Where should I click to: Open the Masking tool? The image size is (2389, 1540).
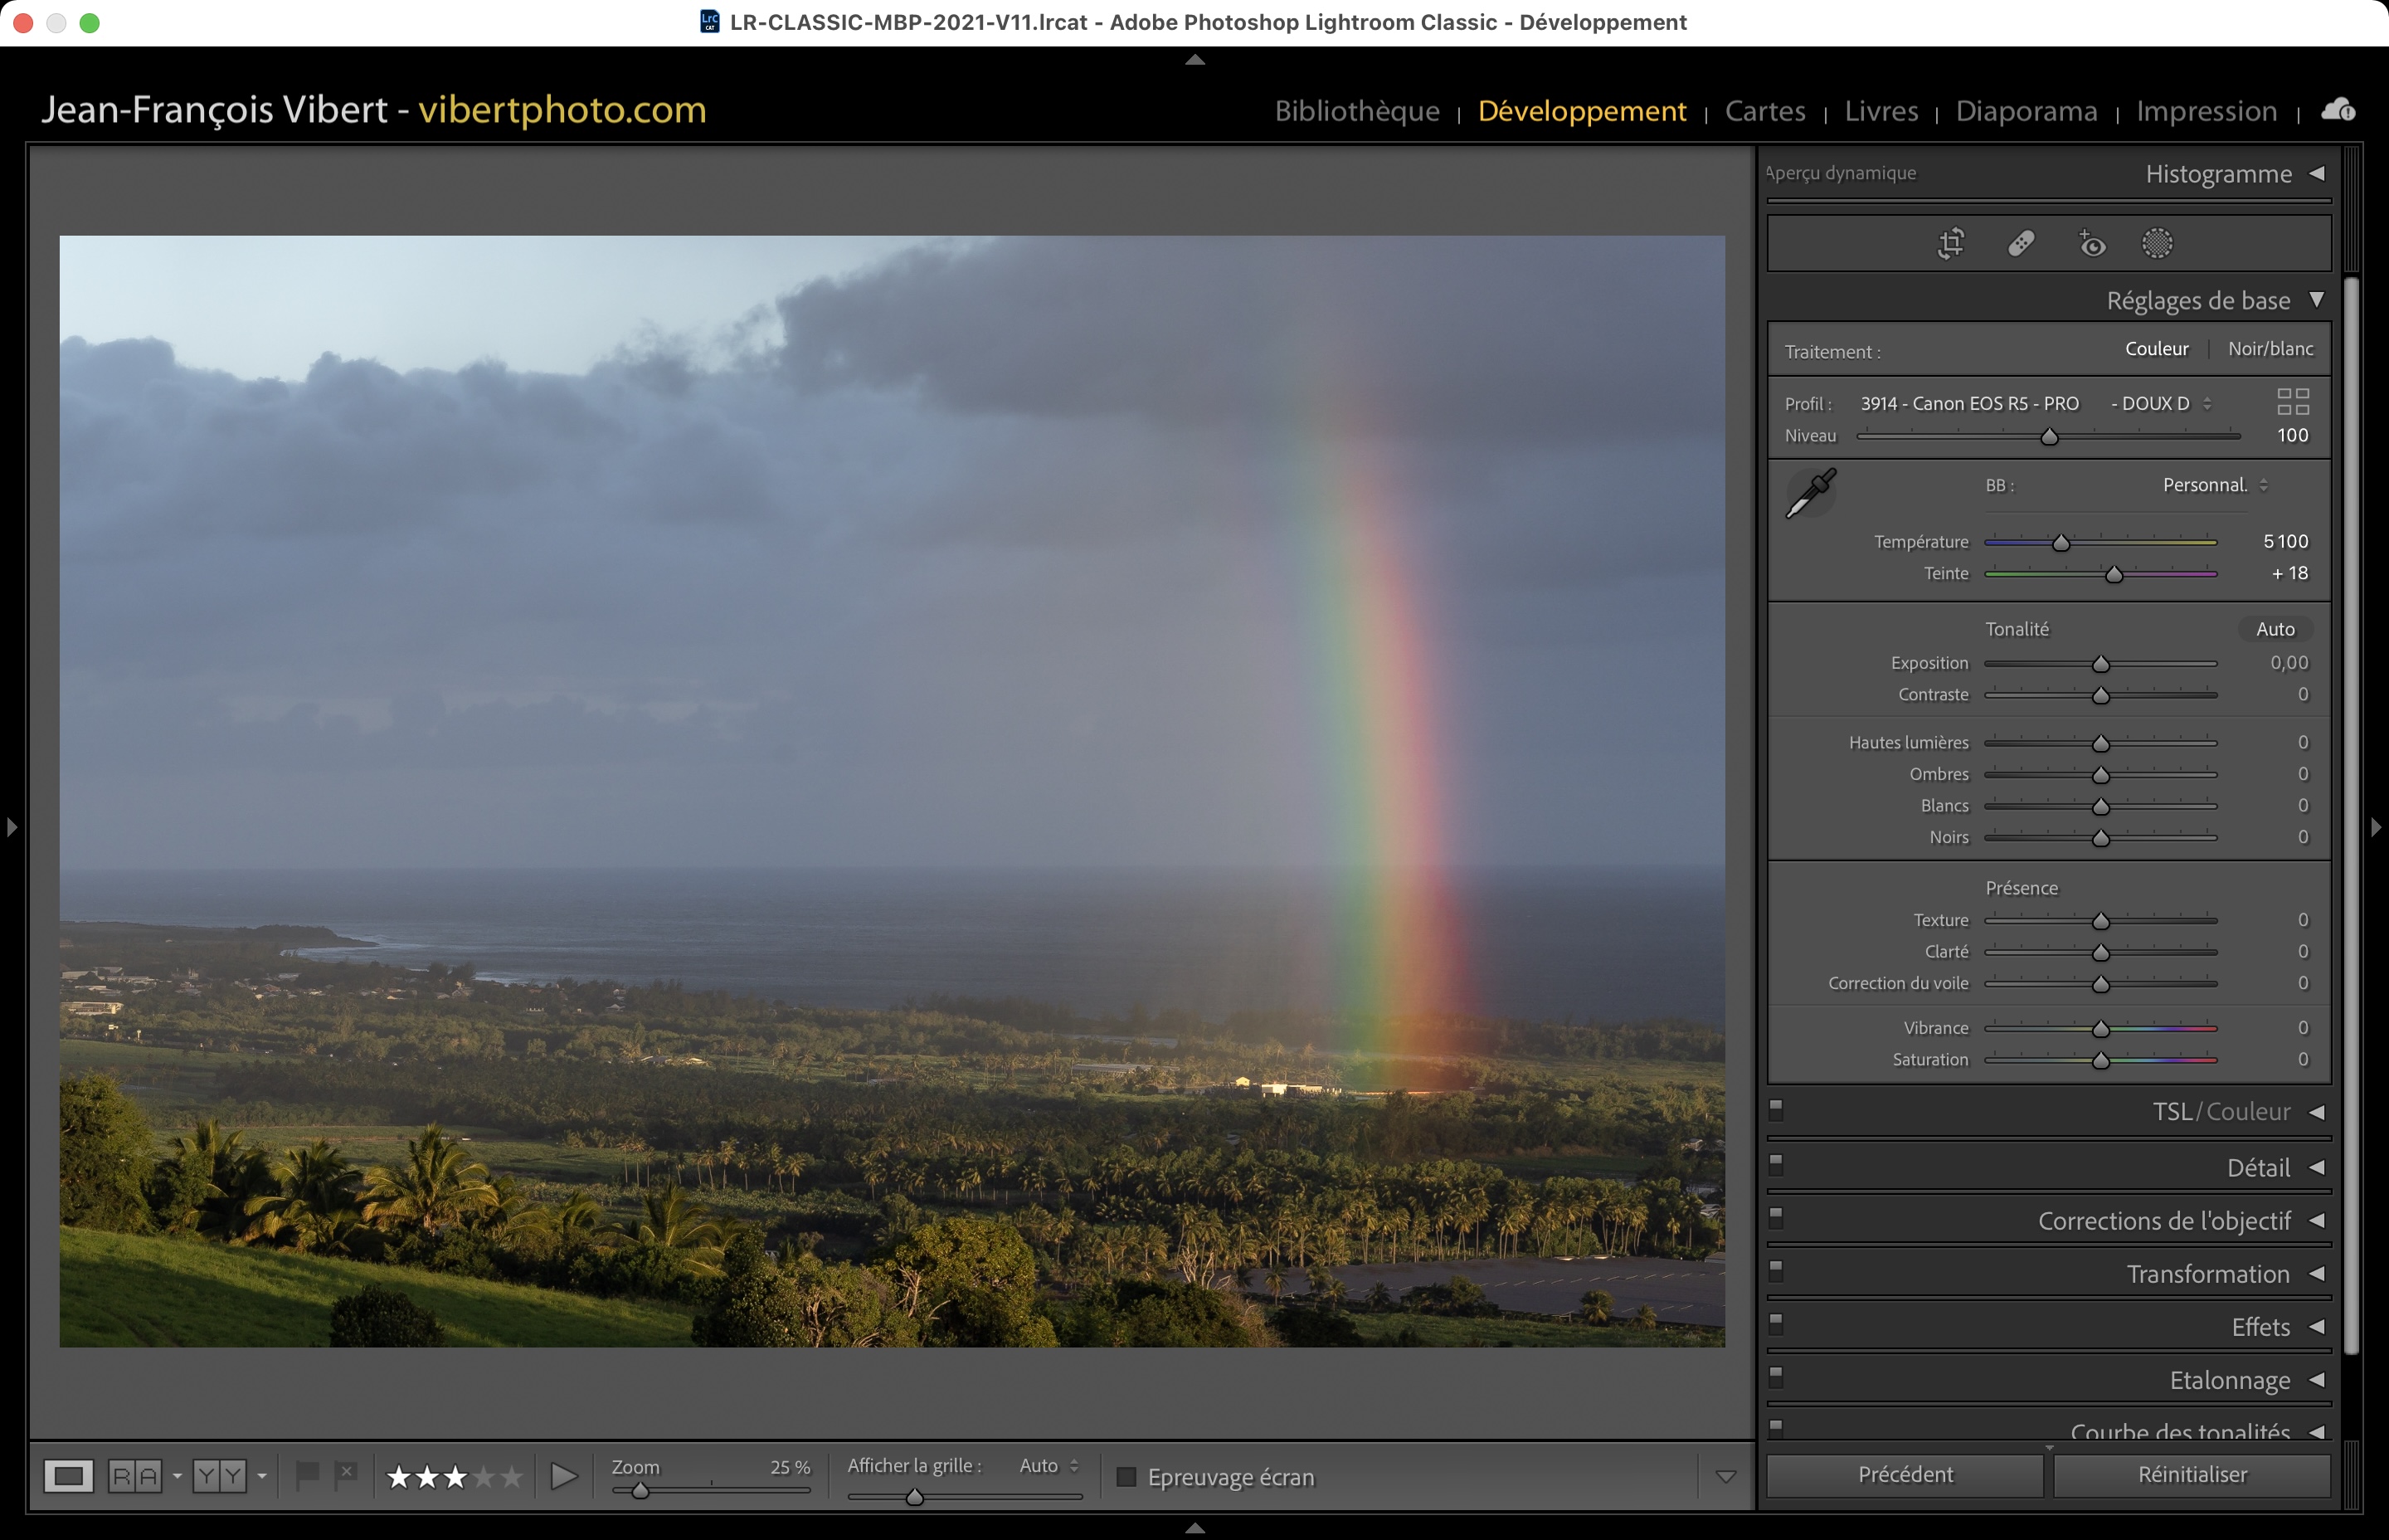coord(2157,243)
